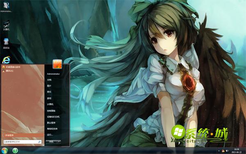The width and height of the screenshot is (246, 154).
Task: Open the 回收站 recycle bin icon
Action: [x=6, y=44]
